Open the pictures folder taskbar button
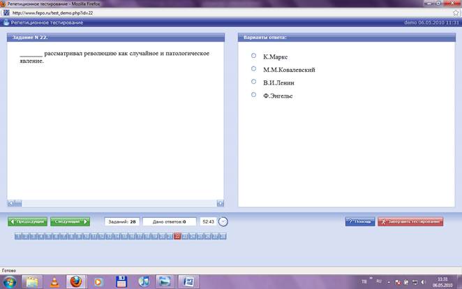Screen dimensions: 462x289 (x=165, y=282)
